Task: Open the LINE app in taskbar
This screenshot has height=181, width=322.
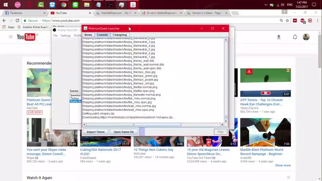Action: (75, 5)
